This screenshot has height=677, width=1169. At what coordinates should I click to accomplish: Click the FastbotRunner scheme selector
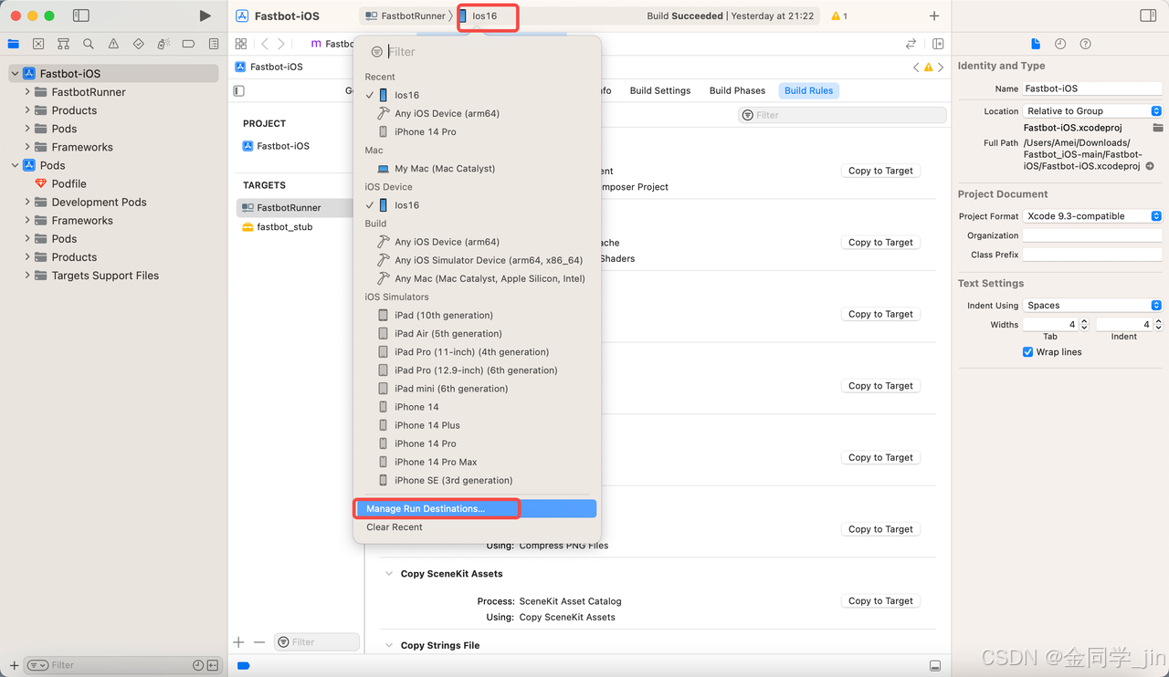[x=406, y=16]
